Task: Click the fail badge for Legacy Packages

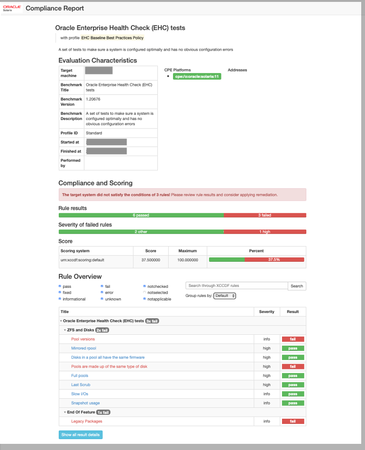Action: [293, 421]
